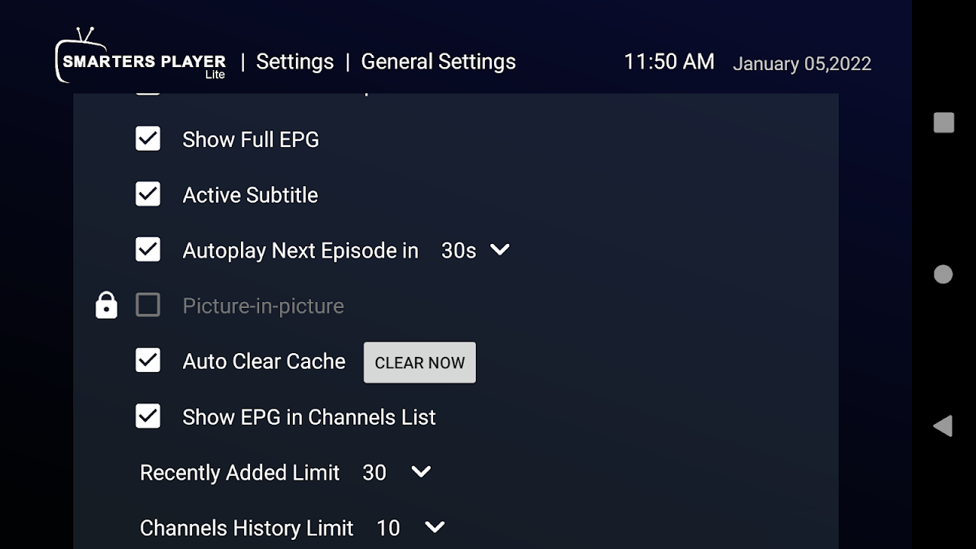Check the locked Picture-in-picture checkbox
Image resolution: width=976 pixels, height=549 pixels.
(148, 305)
